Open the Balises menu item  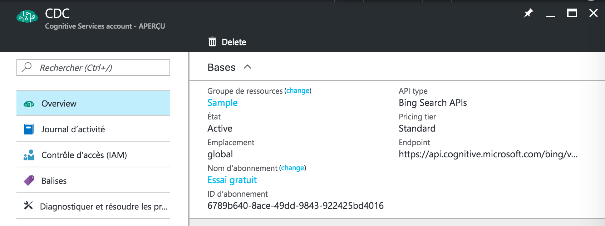(x=93, y=181)
